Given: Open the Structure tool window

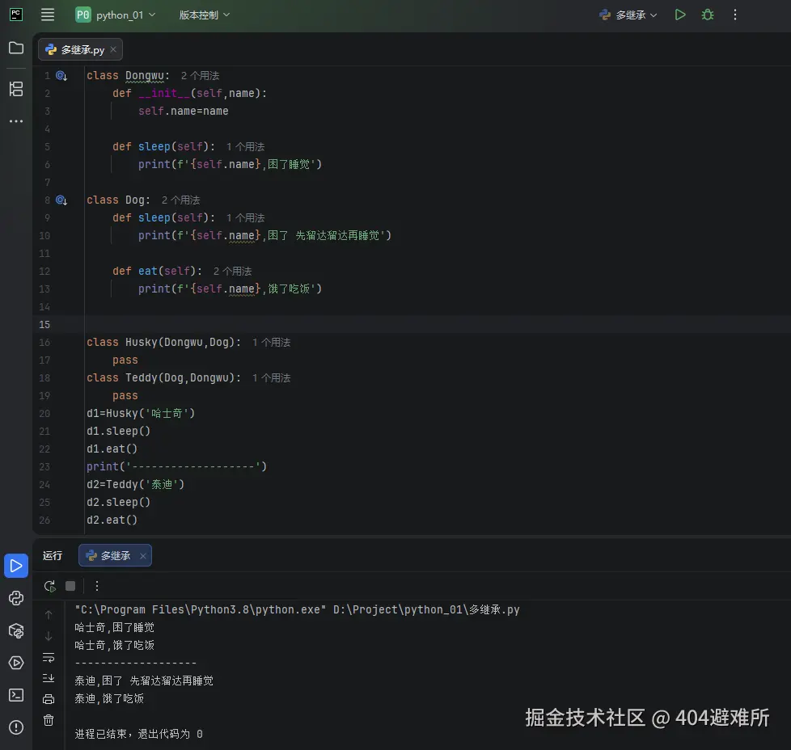Looking at the screenshot, I should (x=16, y=89).
